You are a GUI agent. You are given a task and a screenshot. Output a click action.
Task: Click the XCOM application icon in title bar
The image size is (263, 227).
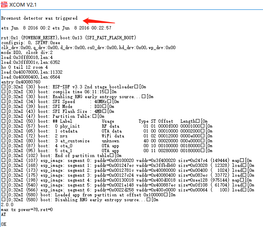pos(4,4)
